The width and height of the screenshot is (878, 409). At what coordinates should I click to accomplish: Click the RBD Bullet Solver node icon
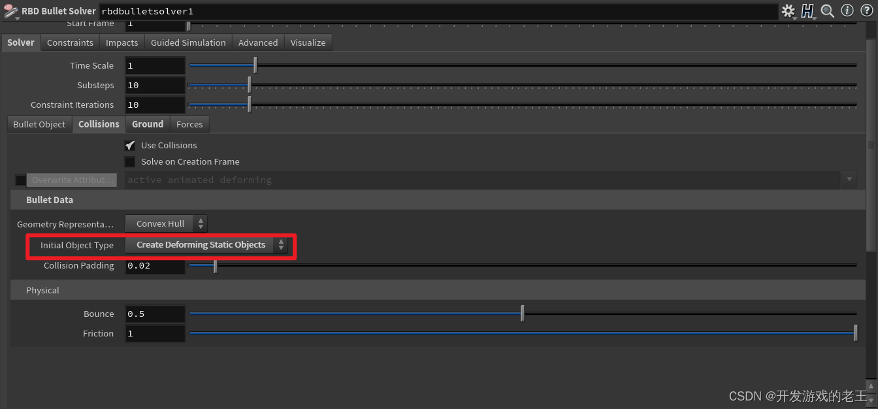pyautogui.click(x=9, y=10)
